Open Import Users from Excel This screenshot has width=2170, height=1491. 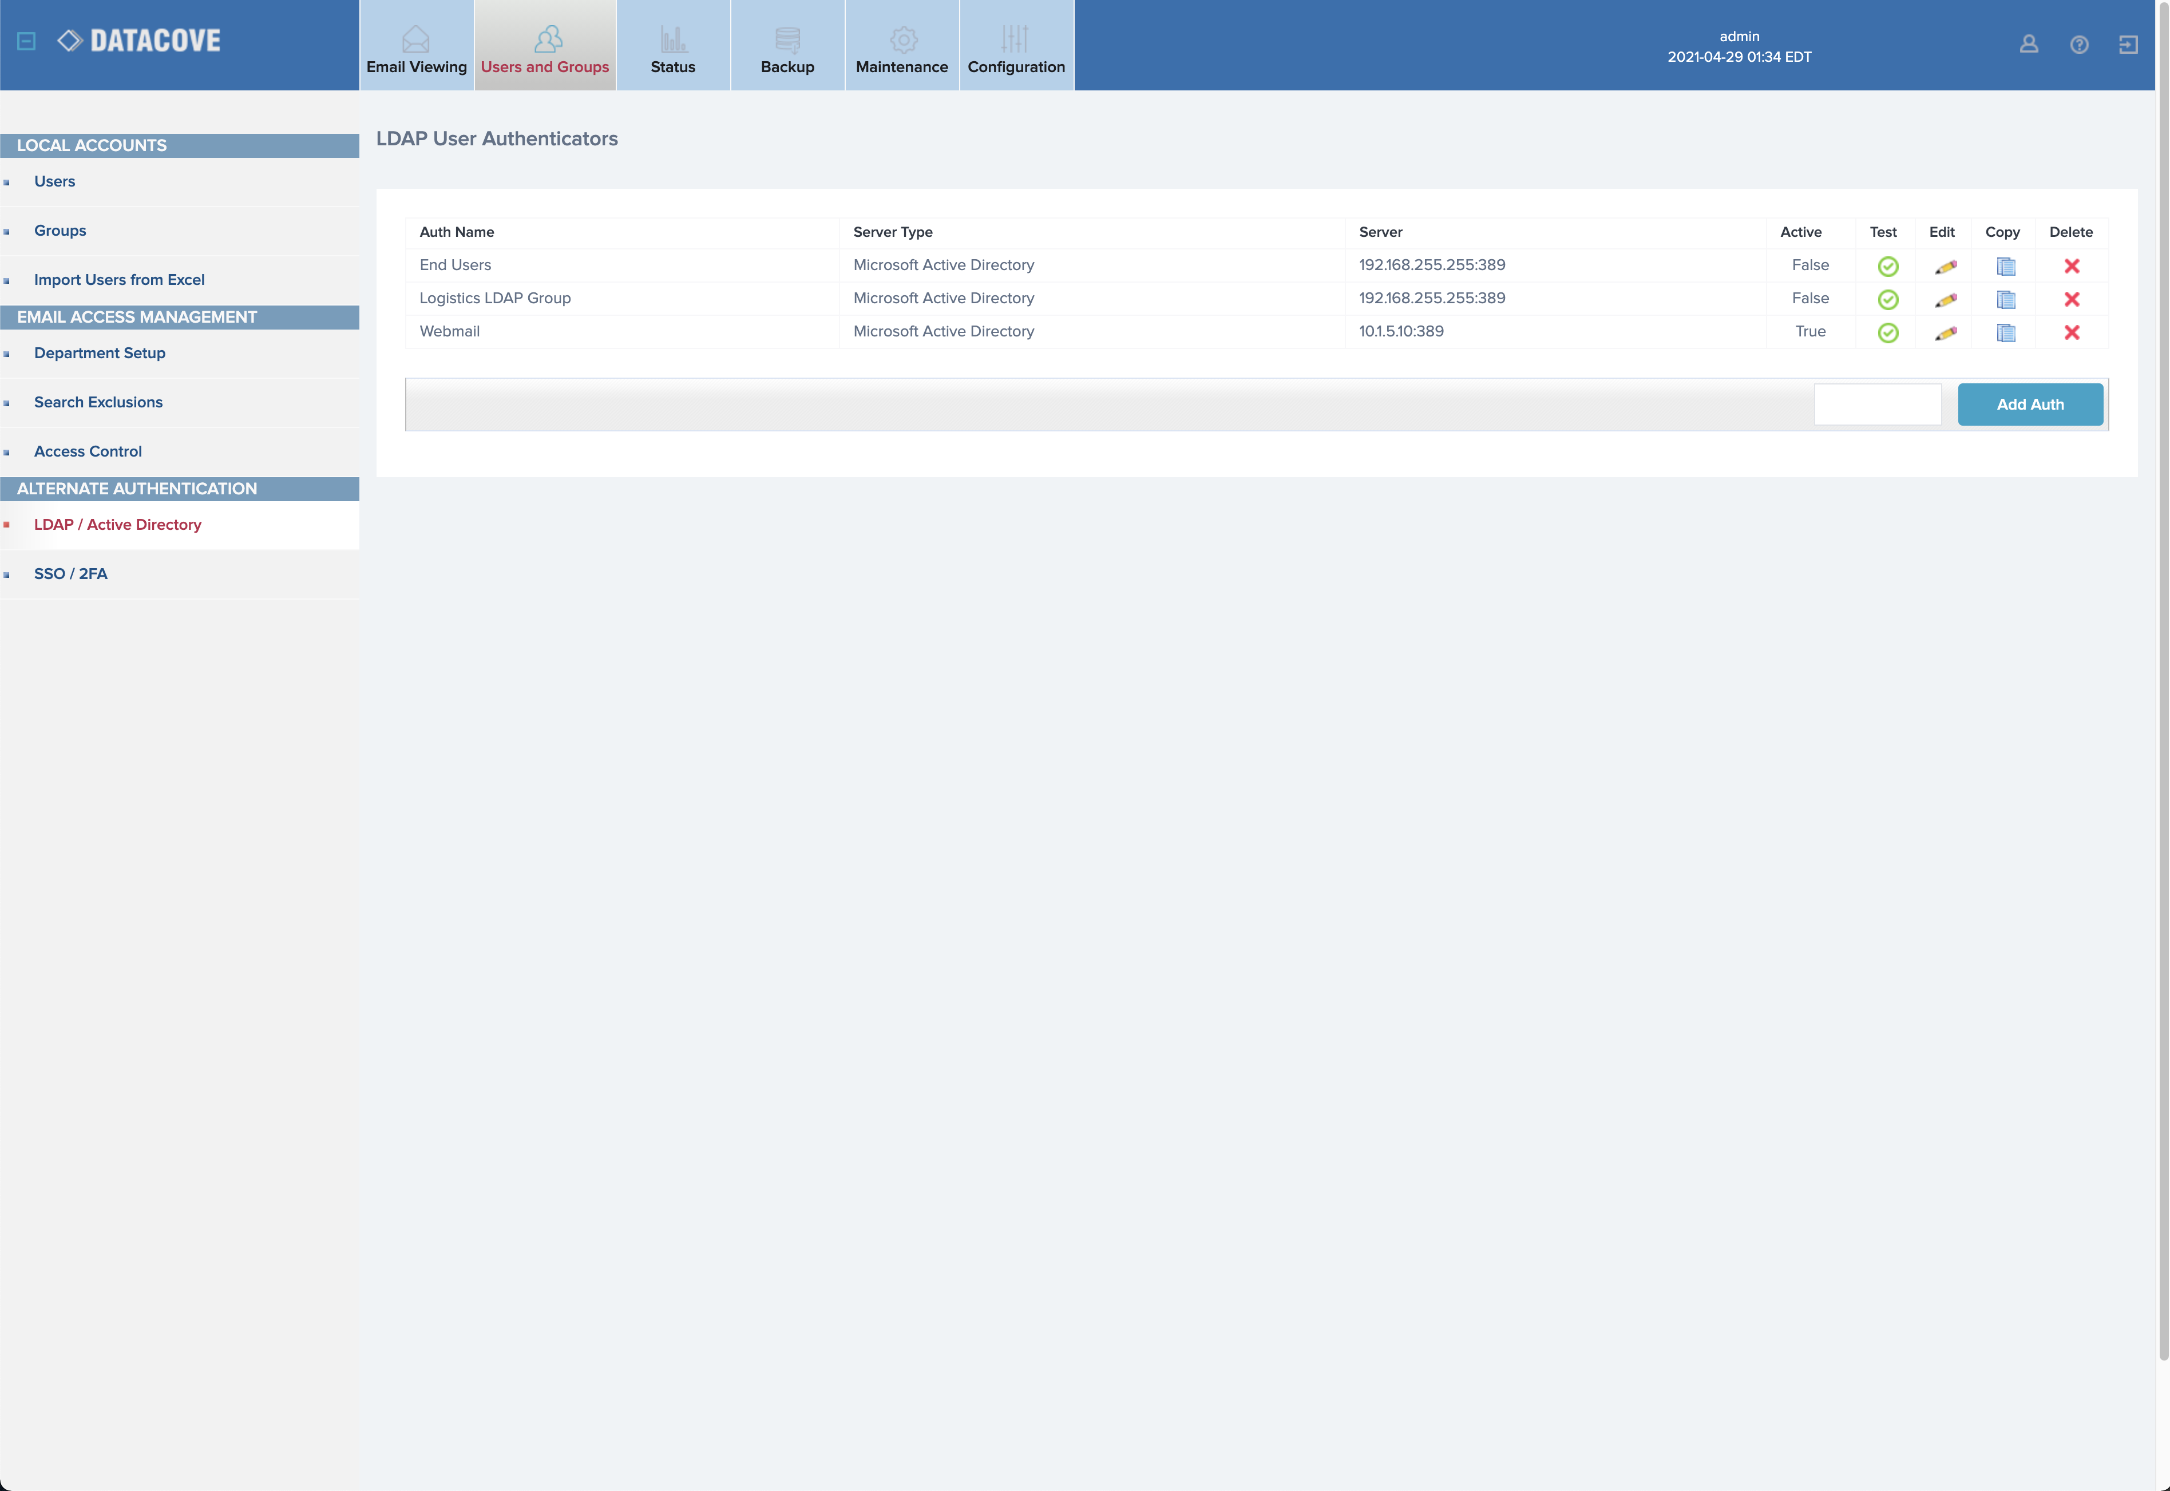118,279
